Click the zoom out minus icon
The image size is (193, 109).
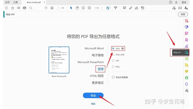click(x=83, y=8)
